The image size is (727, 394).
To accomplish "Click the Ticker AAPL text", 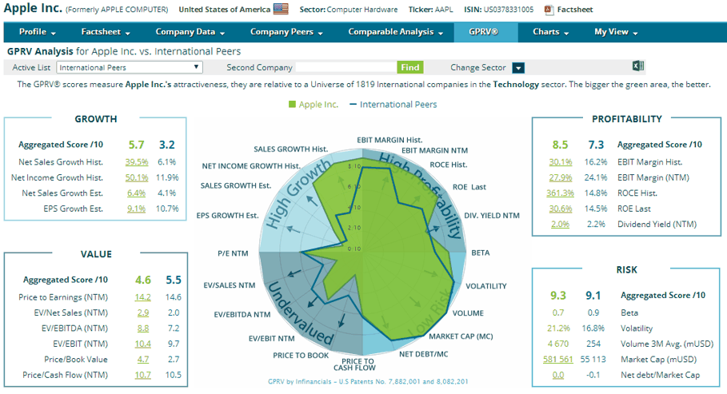I will 431,10.
